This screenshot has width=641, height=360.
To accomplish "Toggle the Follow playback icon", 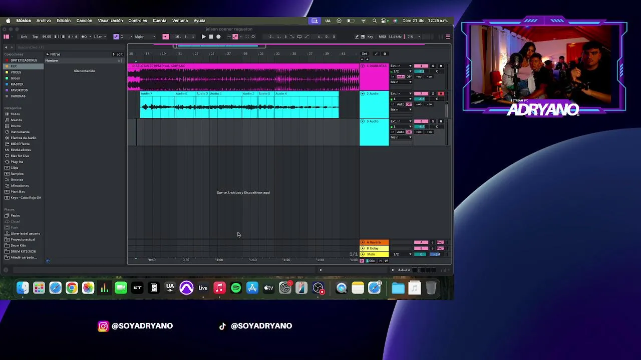I will point(165,36).
